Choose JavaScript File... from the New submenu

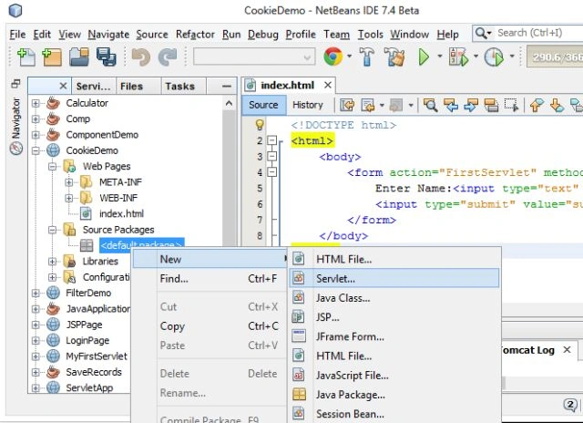(394, 376)
